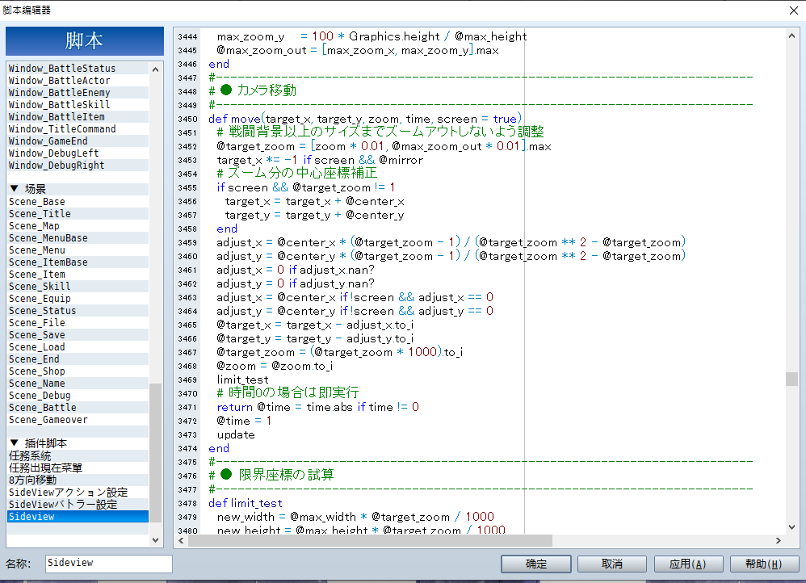Select Window_BattleStatus in the script list
Screen dimensions: 806x583
[x=78, y=69]
